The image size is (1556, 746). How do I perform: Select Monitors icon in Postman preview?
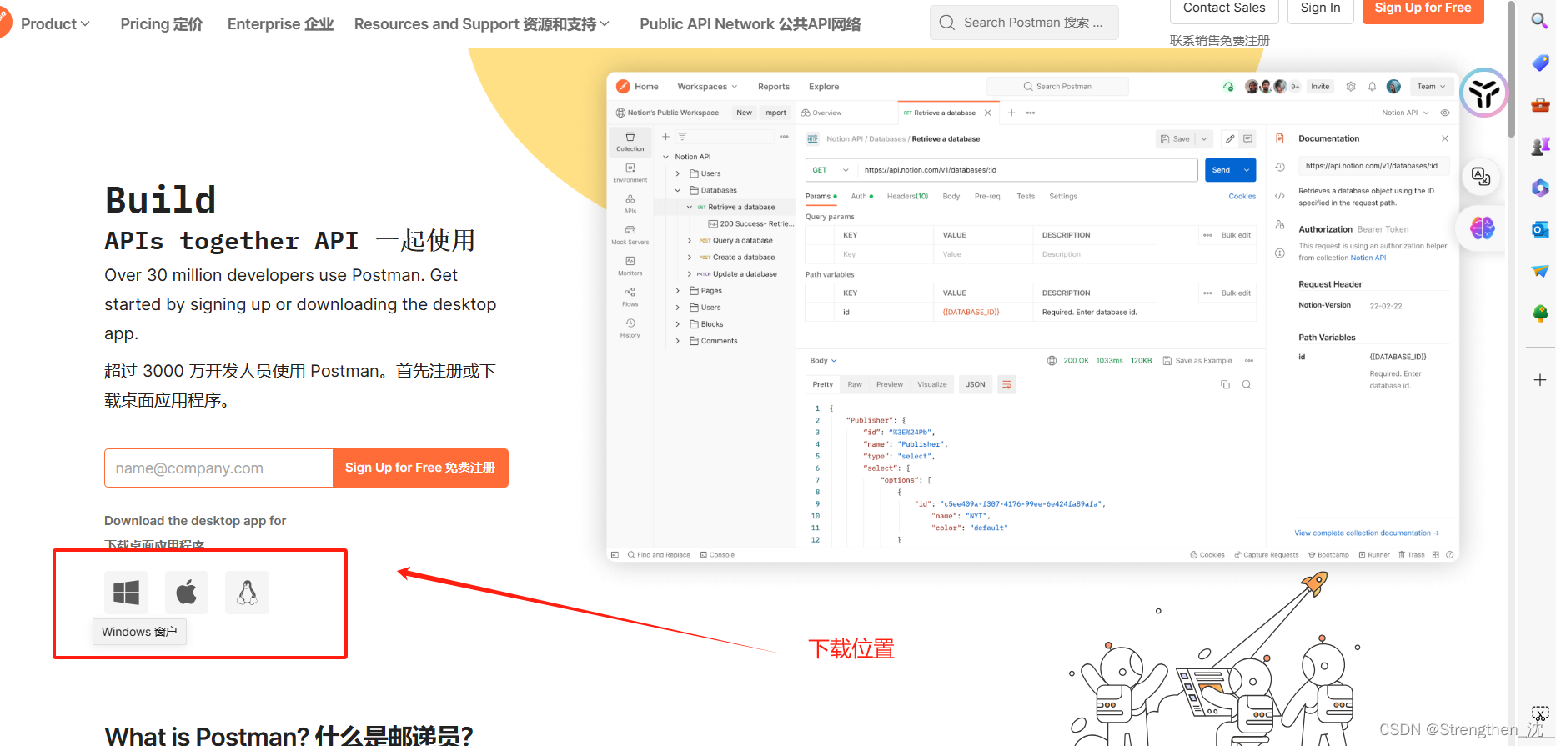pyautogui.click(x=630, y=266)
